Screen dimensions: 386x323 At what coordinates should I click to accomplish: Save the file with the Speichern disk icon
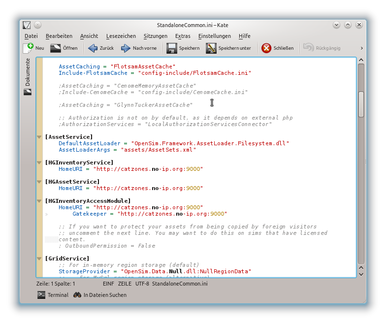pos(171,48)
